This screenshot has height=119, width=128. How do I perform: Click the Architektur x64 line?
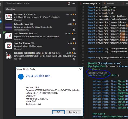pyautogui.click(x=33, y=104)
